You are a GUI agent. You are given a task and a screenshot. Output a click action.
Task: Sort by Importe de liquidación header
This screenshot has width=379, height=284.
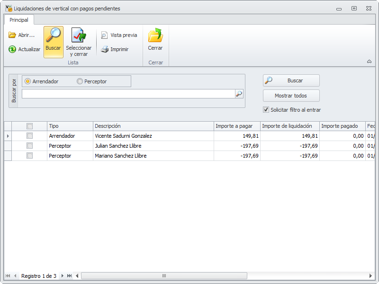[290, 126]
